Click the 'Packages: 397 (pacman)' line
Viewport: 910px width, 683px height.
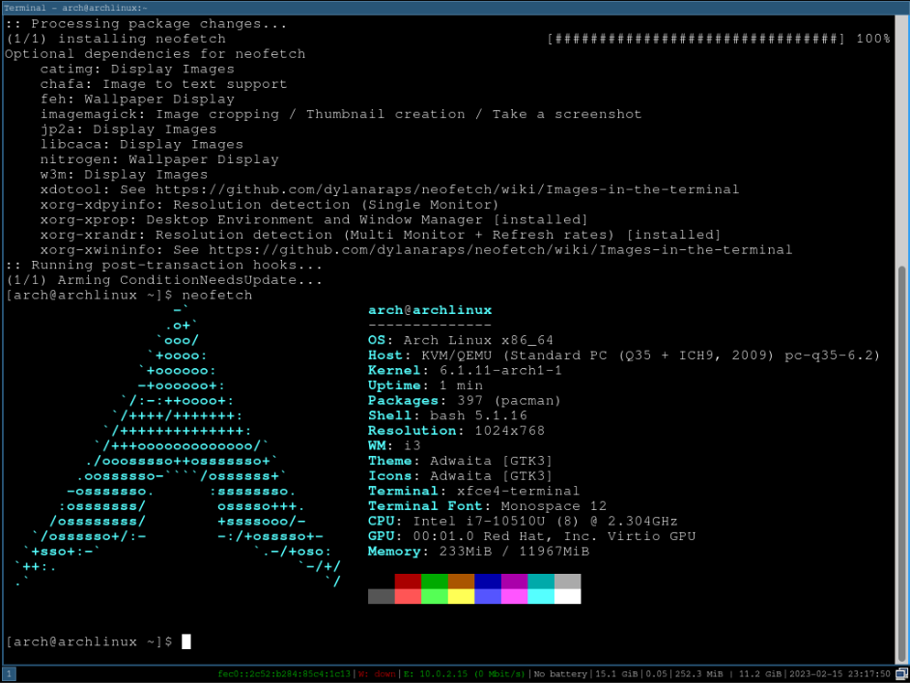pyautogui.click(x=465, y=401)
